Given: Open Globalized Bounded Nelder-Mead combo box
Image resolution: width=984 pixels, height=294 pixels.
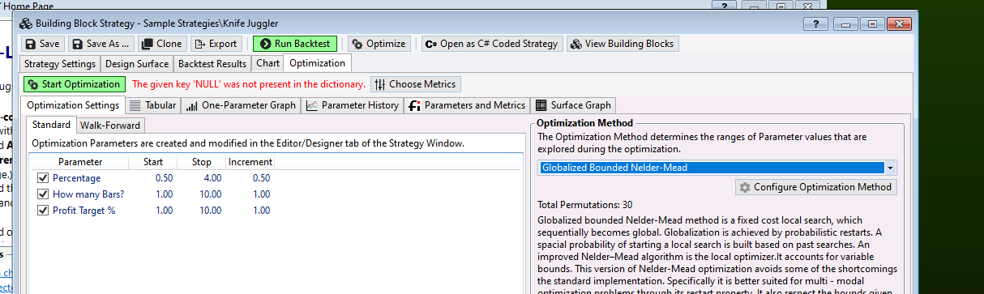Looking at the screenshot, I should pos(717,168).
